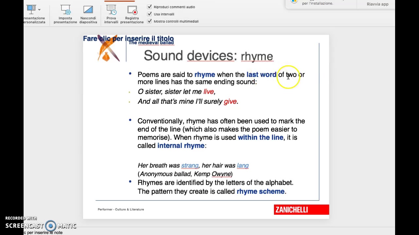Click the slide heading 'Sound devices: rhyme'
The width and height of the screenshot is (419, 235).
coord(208,56)
